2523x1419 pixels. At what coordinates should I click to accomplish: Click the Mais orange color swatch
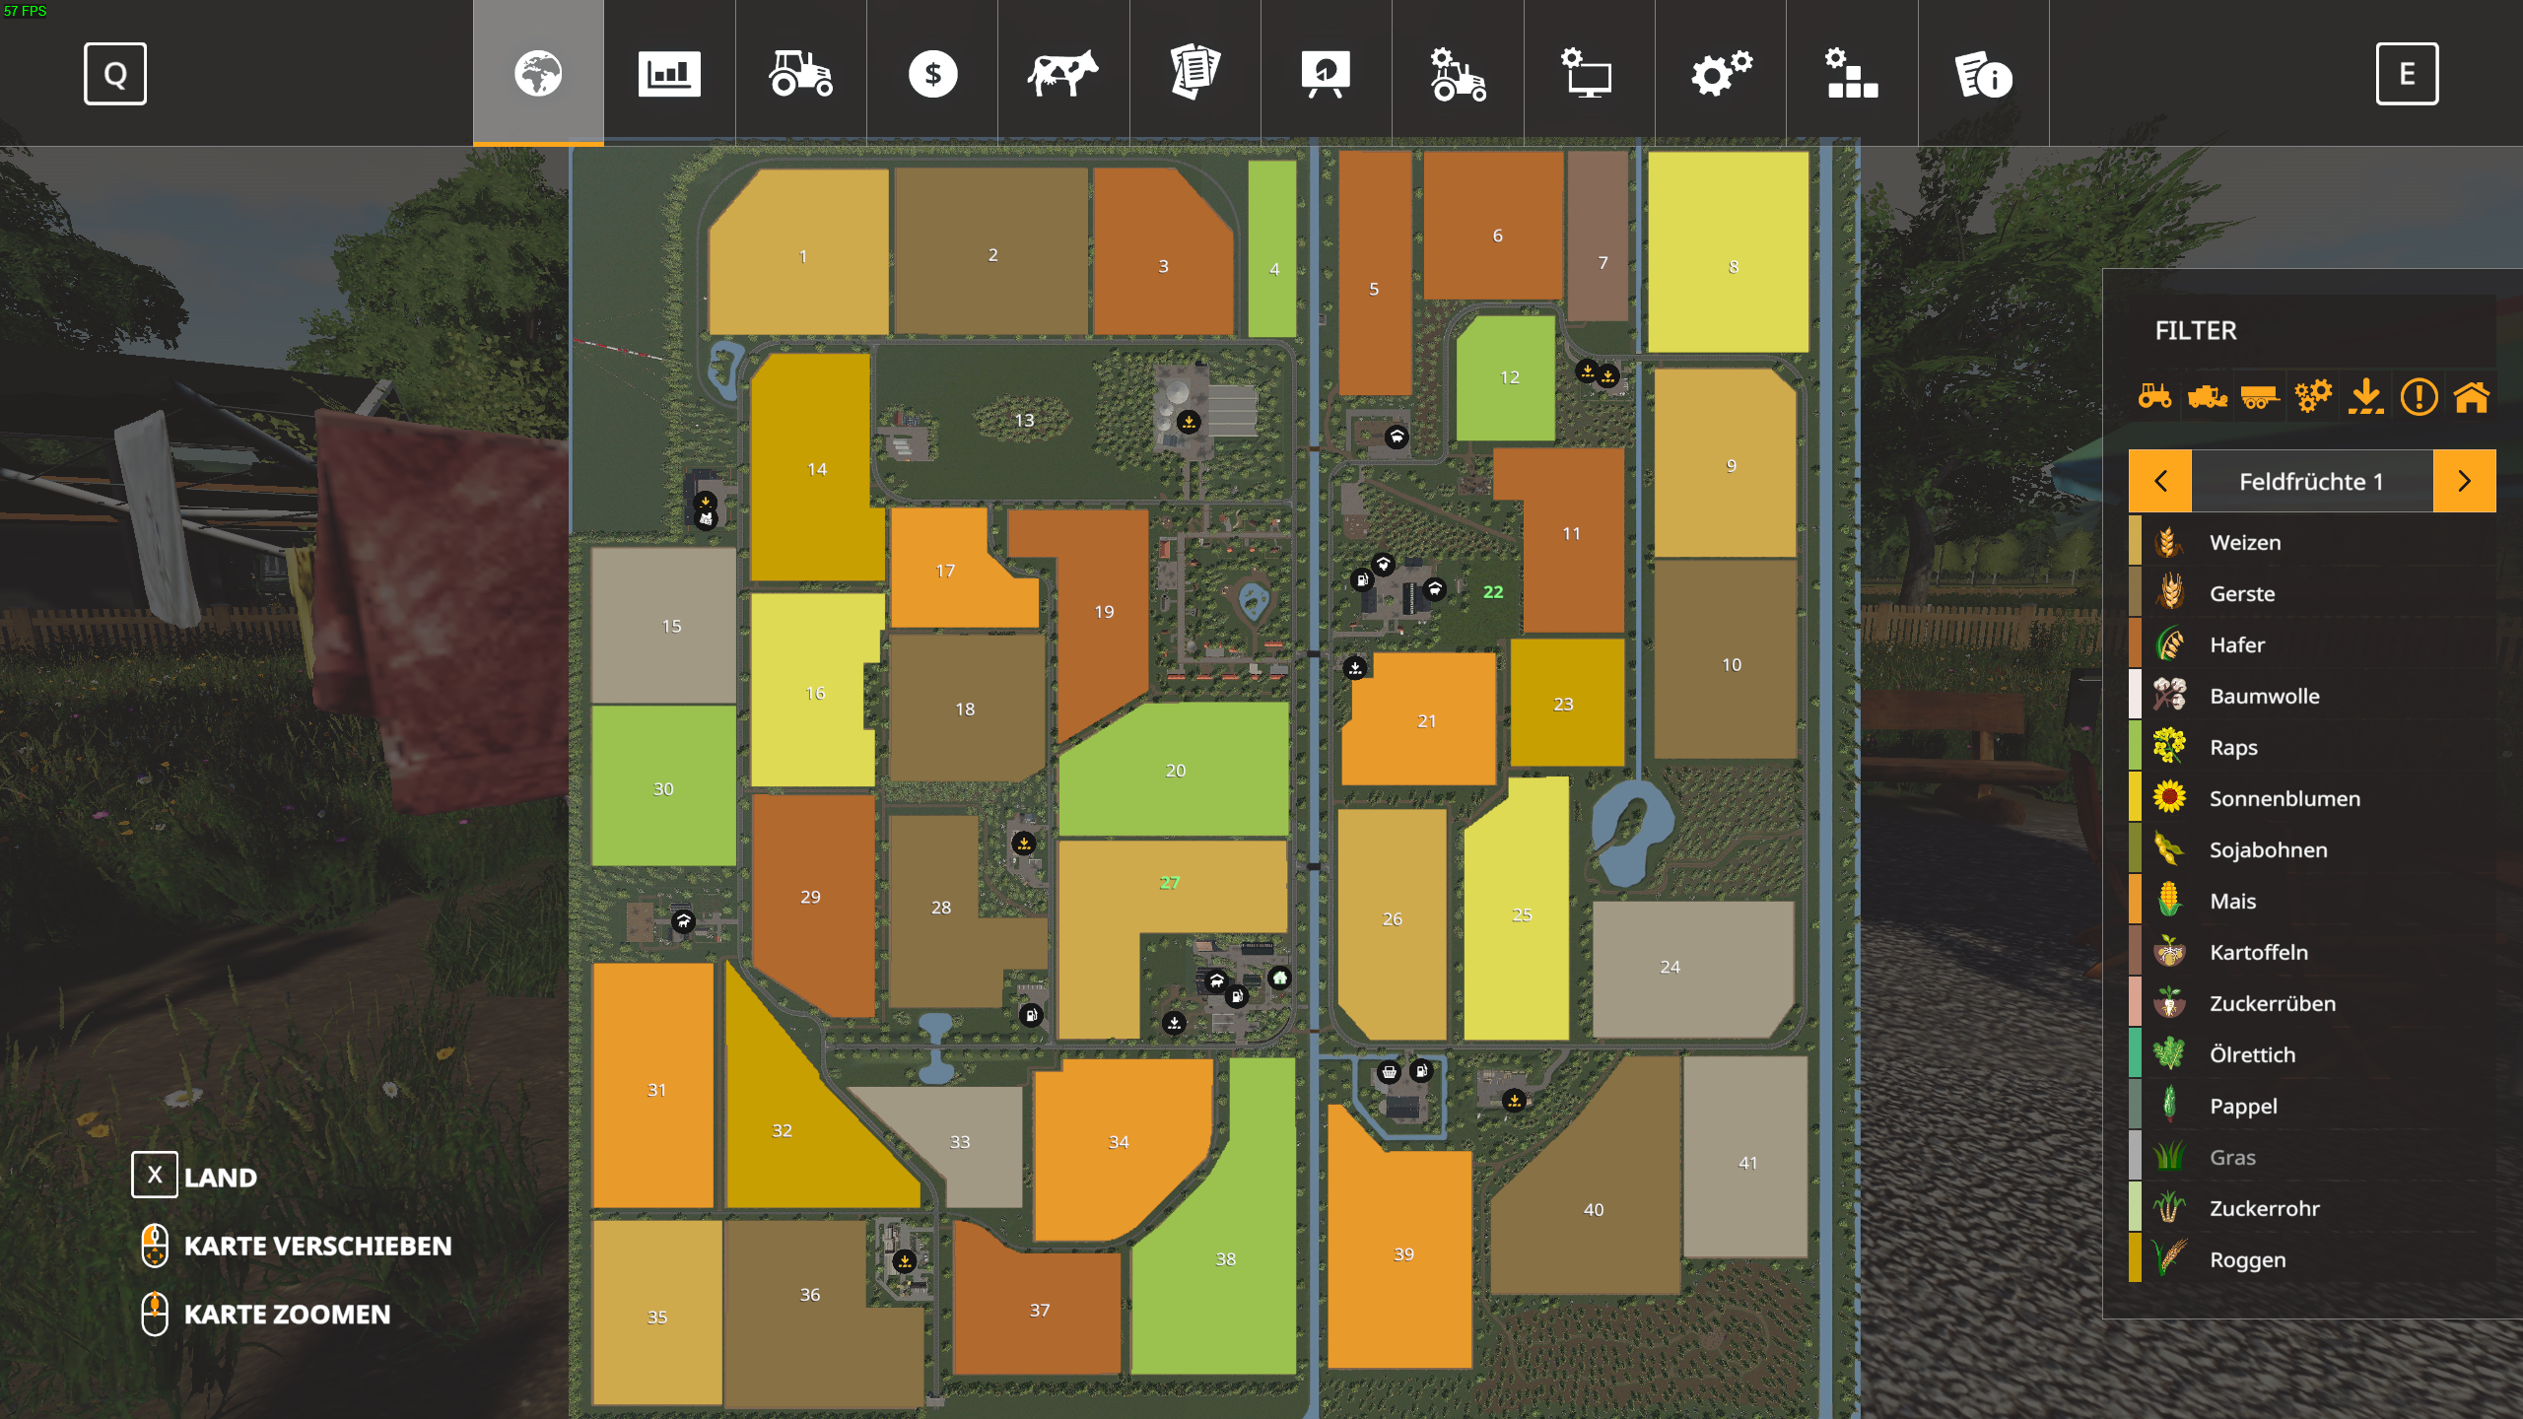point(2135,901)
